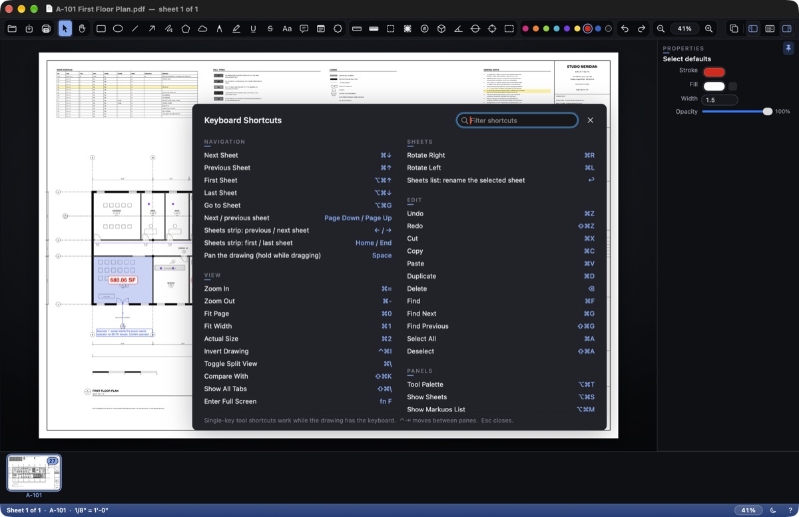This screenshot has width=799, height=517.
Task: Open help with the question mark icon
Action: pos(790,510)
